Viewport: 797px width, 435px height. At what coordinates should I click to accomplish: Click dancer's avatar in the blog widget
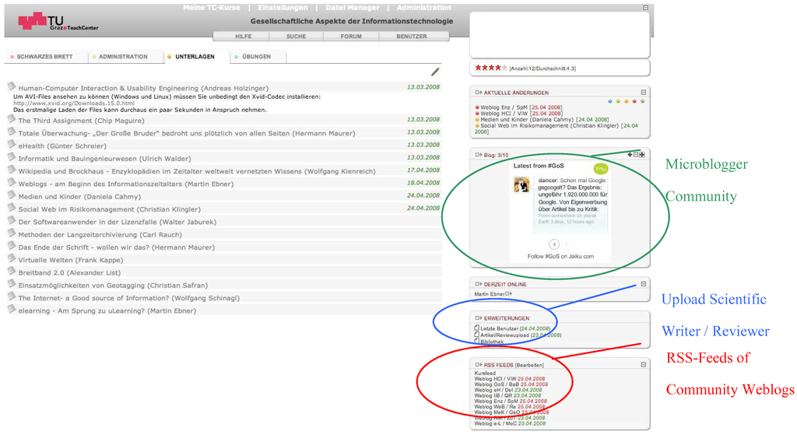[522, 184]
